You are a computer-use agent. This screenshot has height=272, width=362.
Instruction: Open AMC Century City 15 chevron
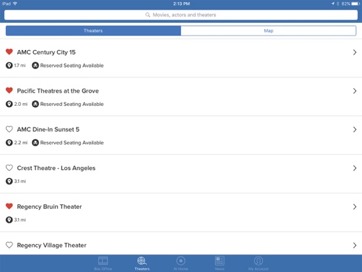point(355,53)
